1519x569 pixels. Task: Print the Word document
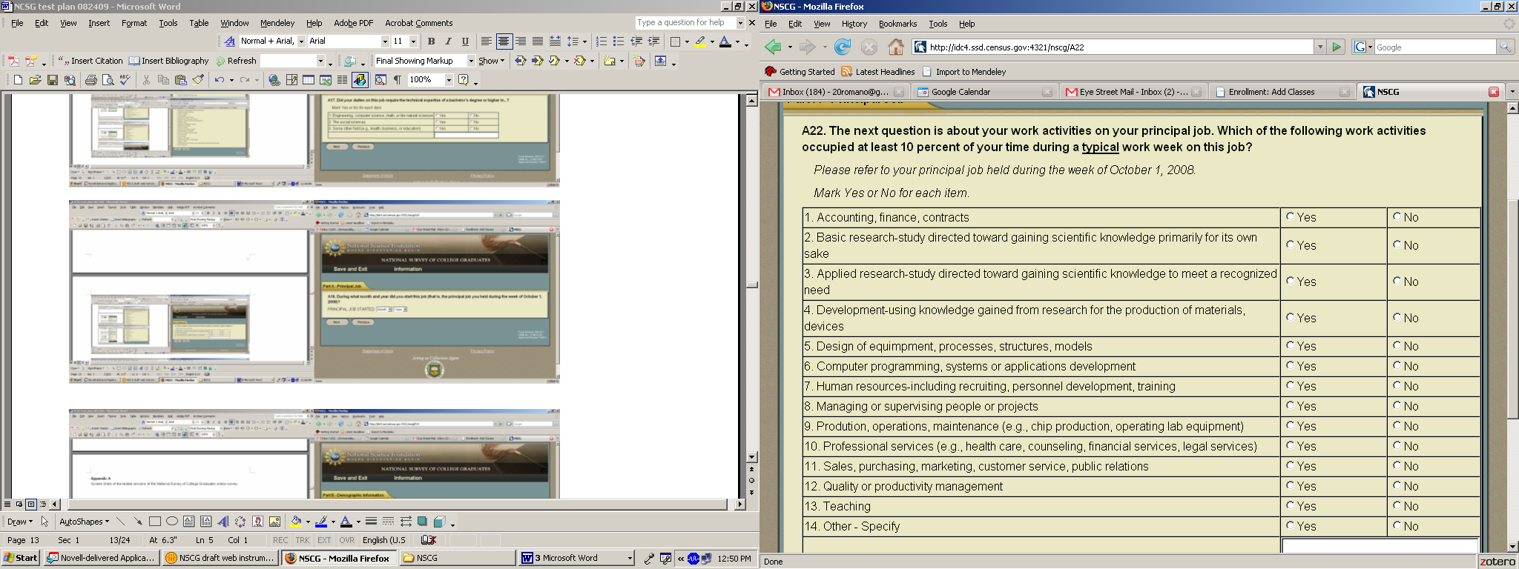coord(90,80)
